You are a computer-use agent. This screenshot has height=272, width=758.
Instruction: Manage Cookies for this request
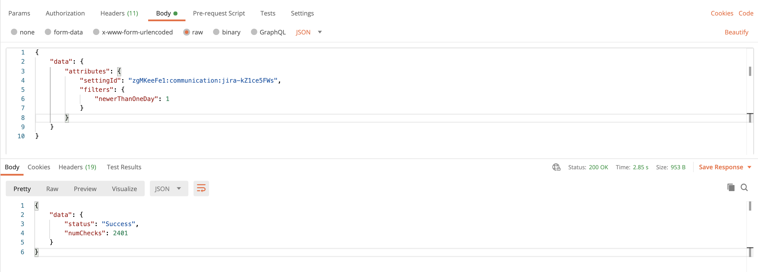pos(722,13)
